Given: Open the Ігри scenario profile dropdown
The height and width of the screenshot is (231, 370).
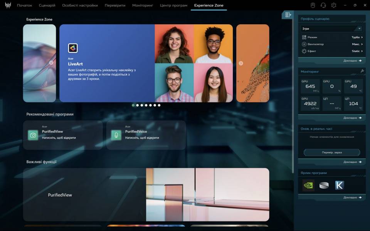Looking at the screenshot, I should [x=331, y=28].
